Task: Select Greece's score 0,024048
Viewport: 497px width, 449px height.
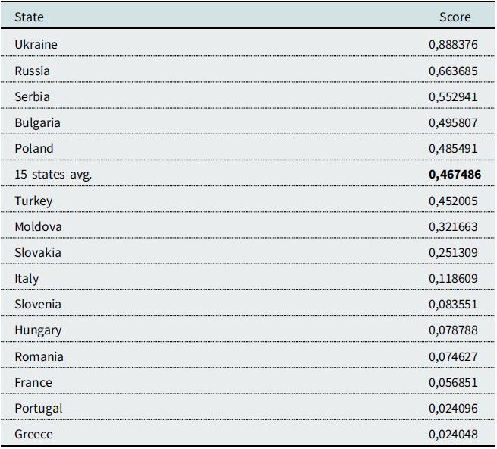Action: coord(454,435)
